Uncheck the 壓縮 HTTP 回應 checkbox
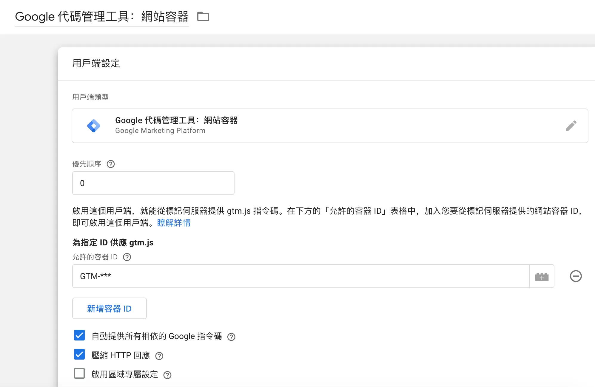Screen dimensions: 595x387 click(79, 355)
